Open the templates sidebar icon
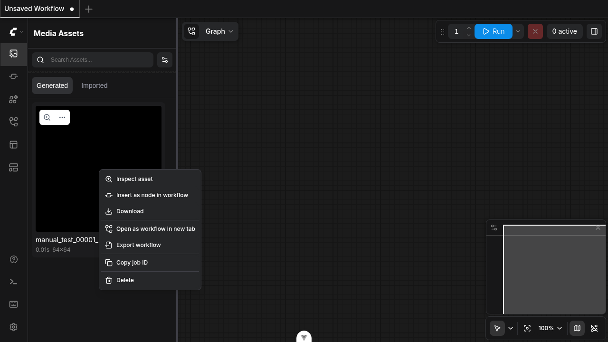The width and height of the screenshot is (608, 342). (13, 145)
